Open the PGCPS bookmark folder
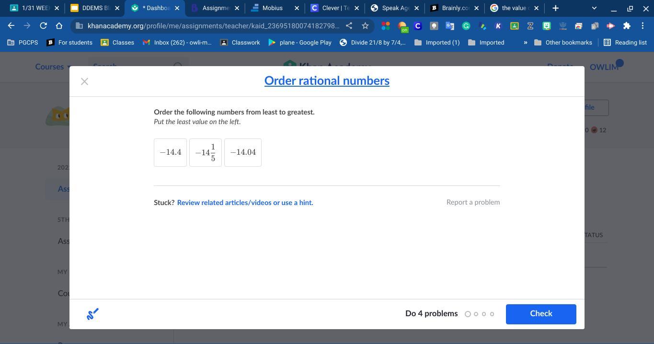The width and height of the screenshot is (654, 344). [x=23, y=43]
